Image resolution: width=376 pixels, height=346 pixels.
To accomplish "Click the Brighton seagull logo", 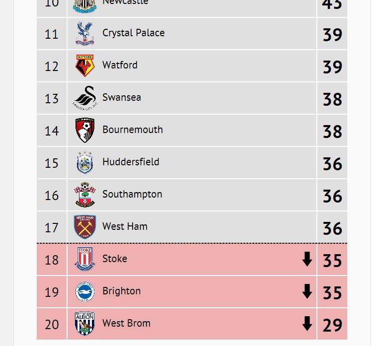I will pos(84,291).
